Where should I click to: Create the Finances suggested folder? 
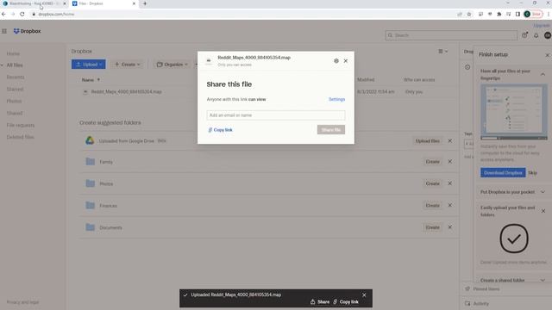tap(433, 205)
